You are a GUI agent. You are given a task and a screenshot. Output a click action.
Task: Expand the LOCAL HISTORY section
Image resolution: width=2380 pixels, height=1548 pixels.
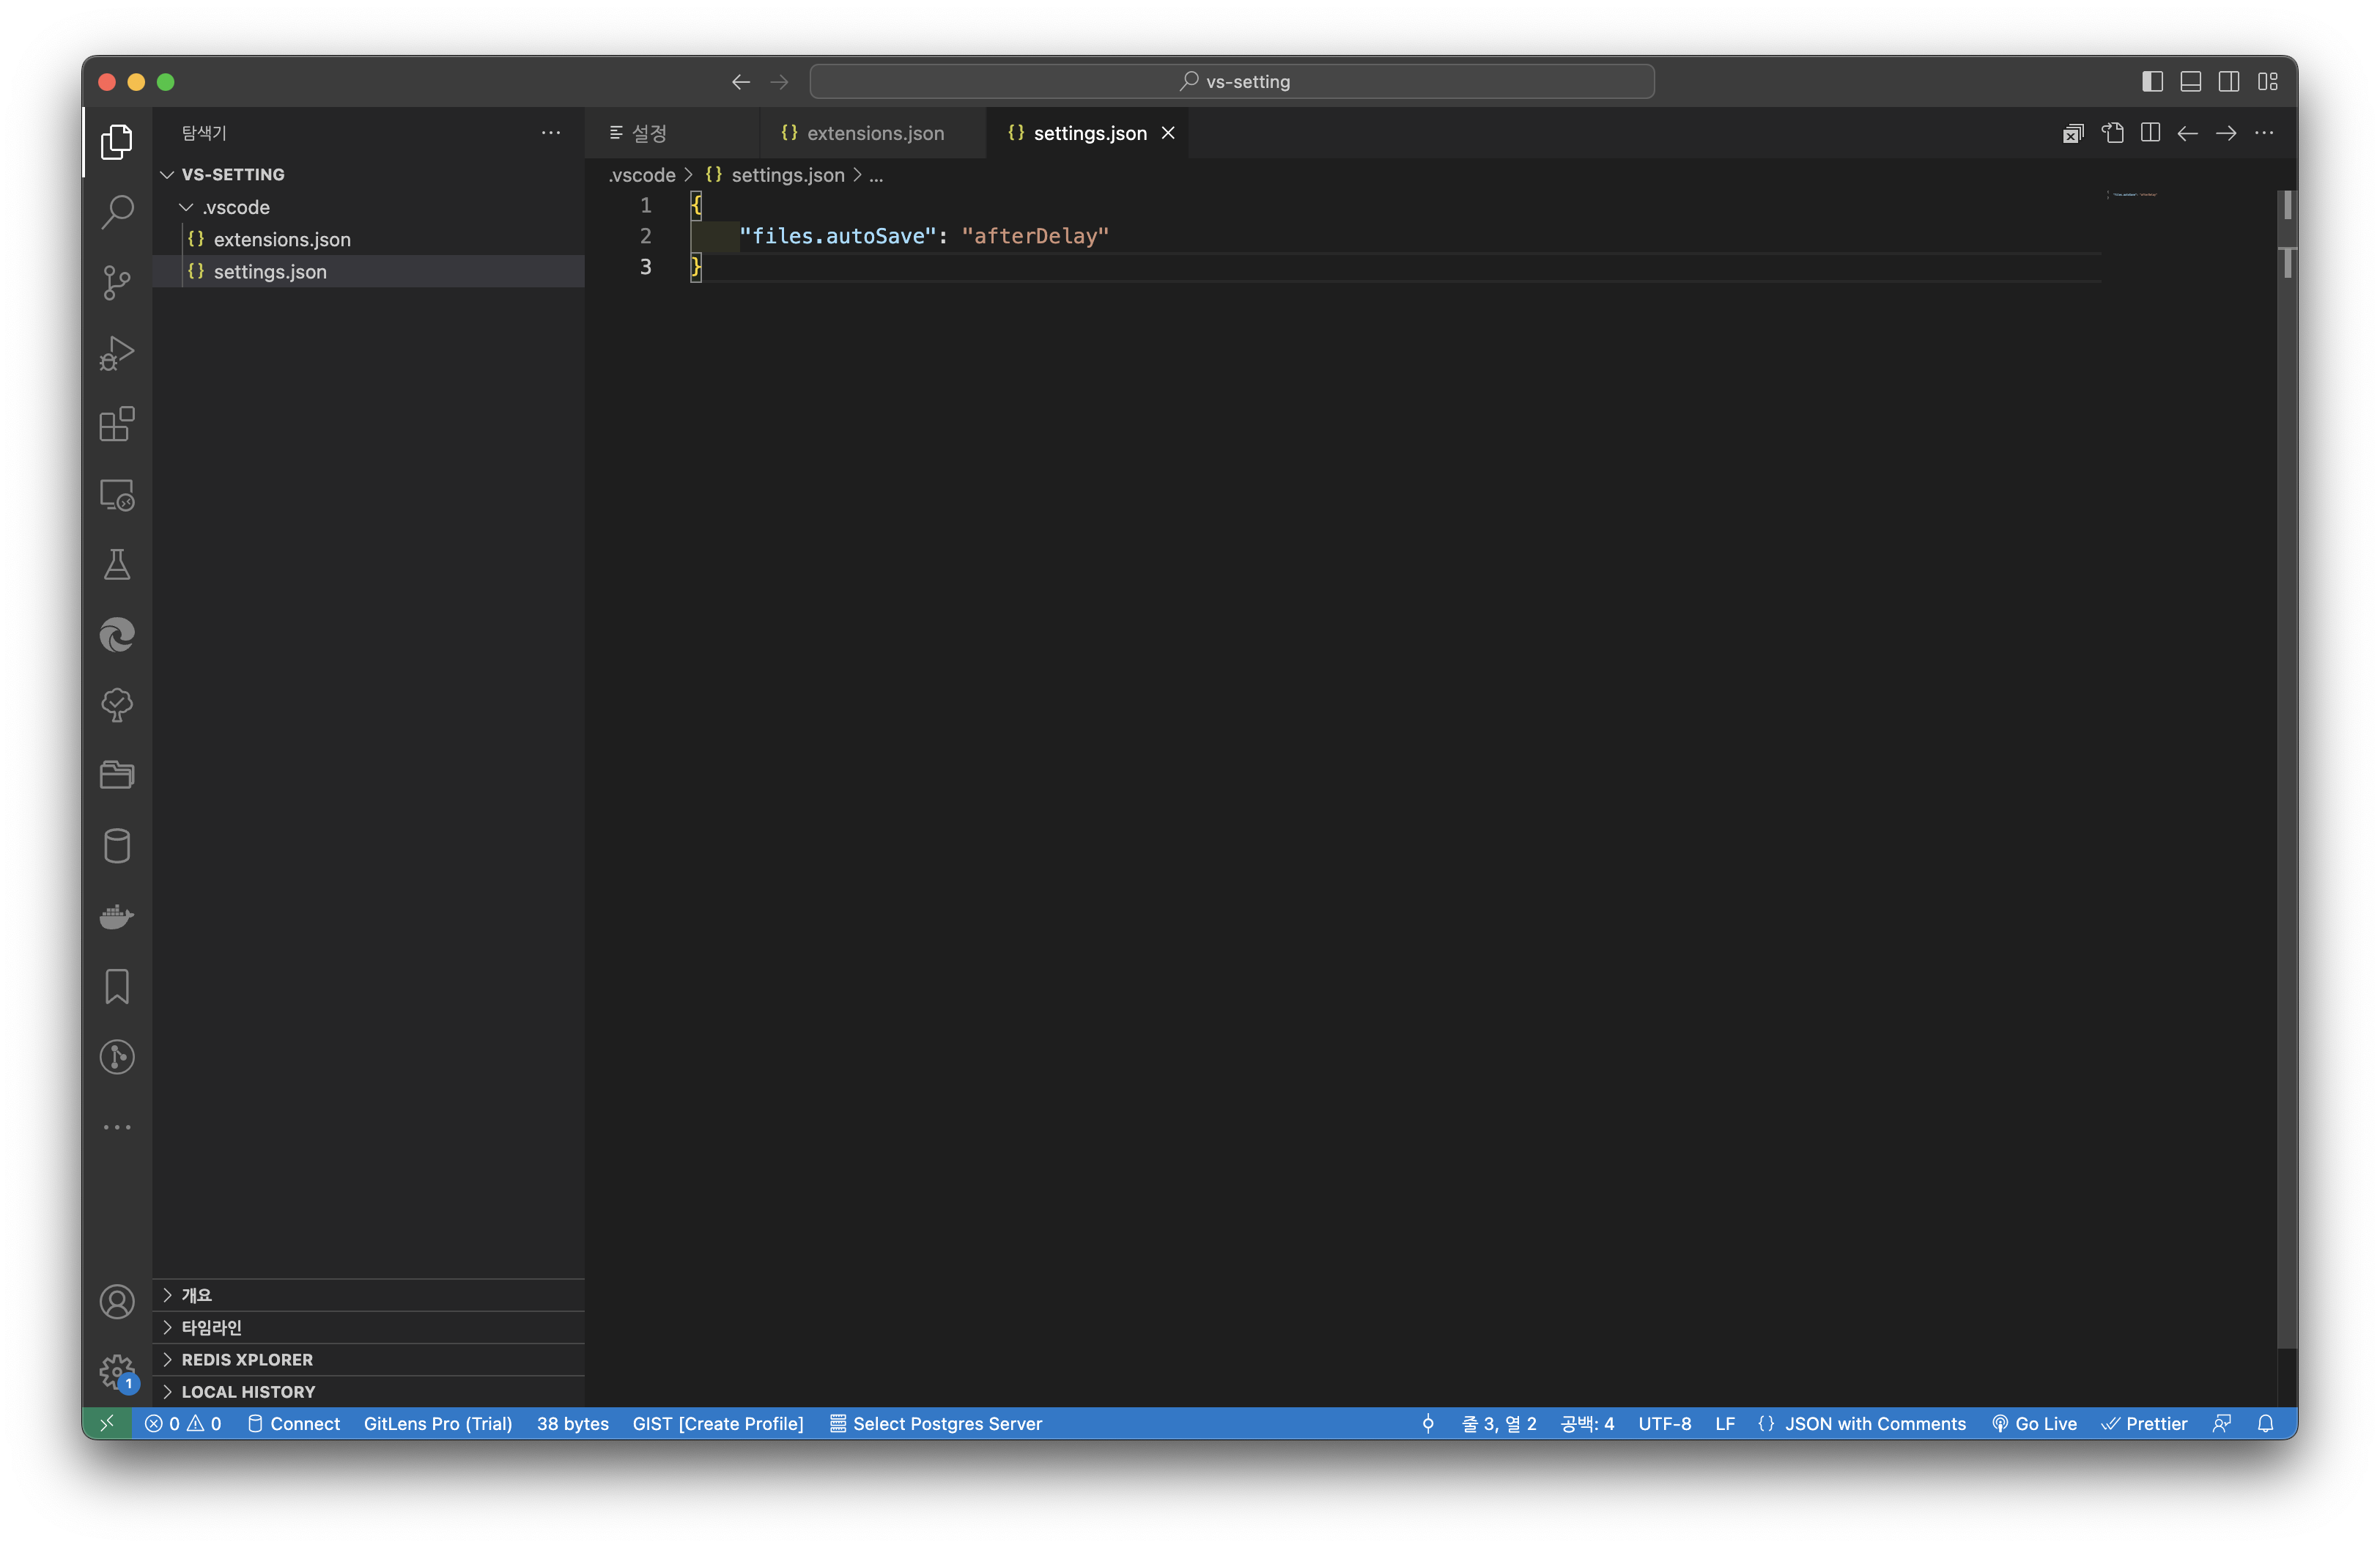point(248,1391)
